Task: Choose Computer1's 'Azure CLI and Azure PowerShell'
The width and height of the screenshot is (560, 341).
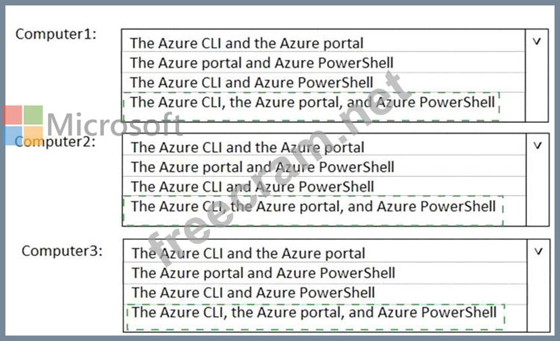Action: (251, 82)
